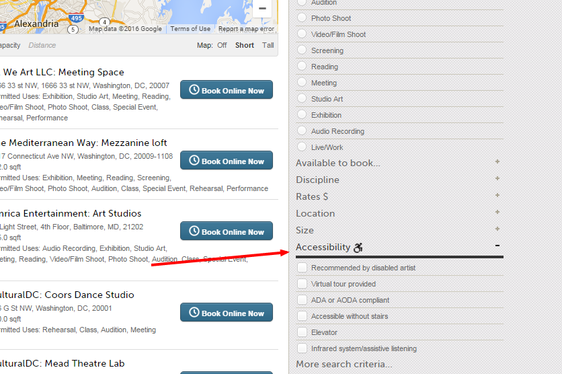Turn the map Off
562x374 pixels.
click(x=222, y=45)
